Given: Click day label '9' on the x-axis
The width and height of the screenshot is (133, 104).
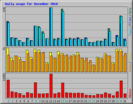Looking at the screenshot, I should tap(40, 101).
